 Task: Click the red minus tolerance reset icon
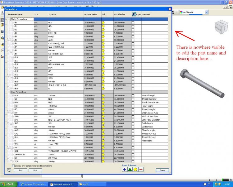(x=141, y=170)
